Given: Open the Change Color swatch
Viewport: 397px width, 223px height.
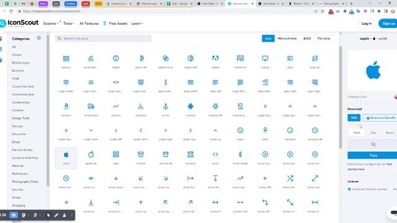Looking at the screenshot, I should [x=395, y=97].
